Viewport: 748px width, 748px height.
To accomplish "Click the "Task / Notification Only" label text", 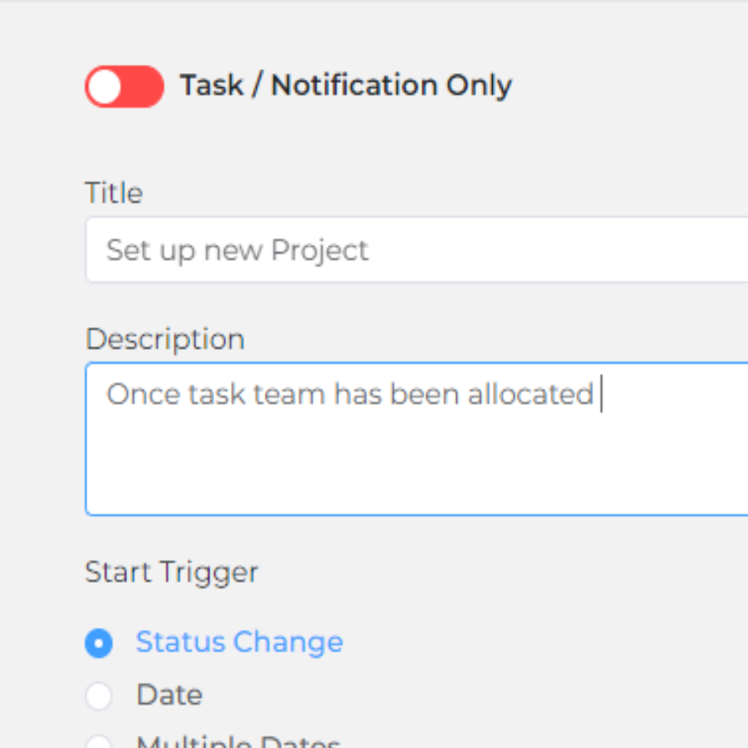I will (346, 86).
